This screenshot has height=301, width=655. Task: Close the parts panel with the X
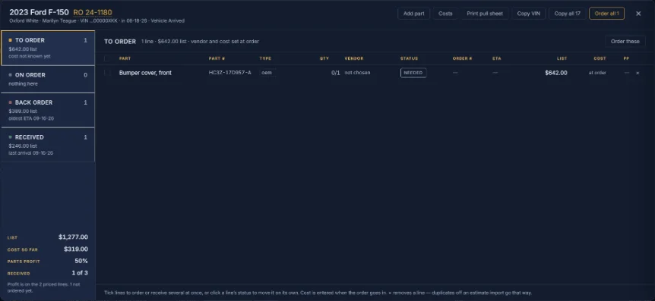point(638,14)
